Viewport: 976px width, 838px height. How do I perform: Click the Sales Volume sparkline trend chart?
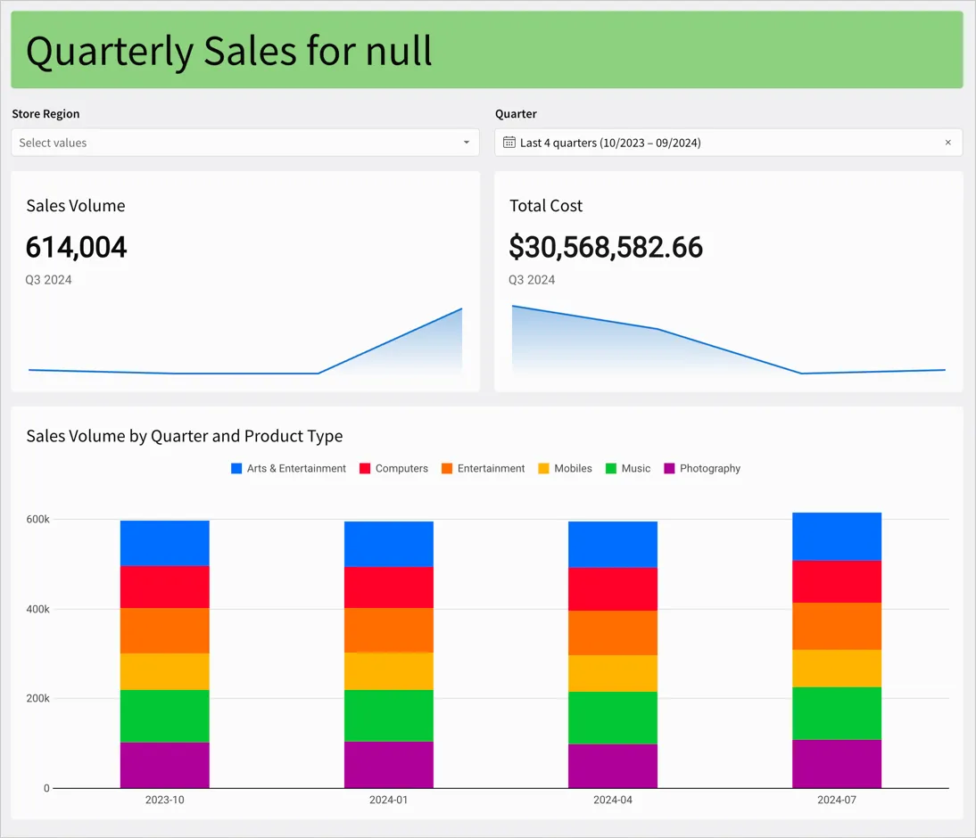245,341
